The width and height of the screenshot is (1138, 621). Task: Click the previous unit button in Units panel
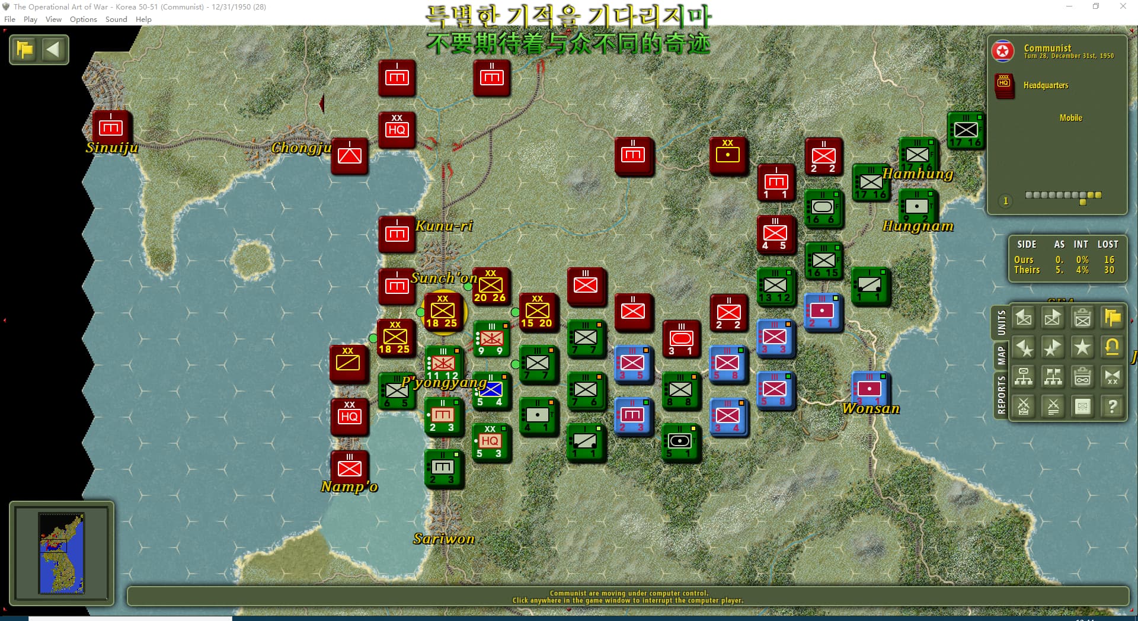click(1024, 318)
